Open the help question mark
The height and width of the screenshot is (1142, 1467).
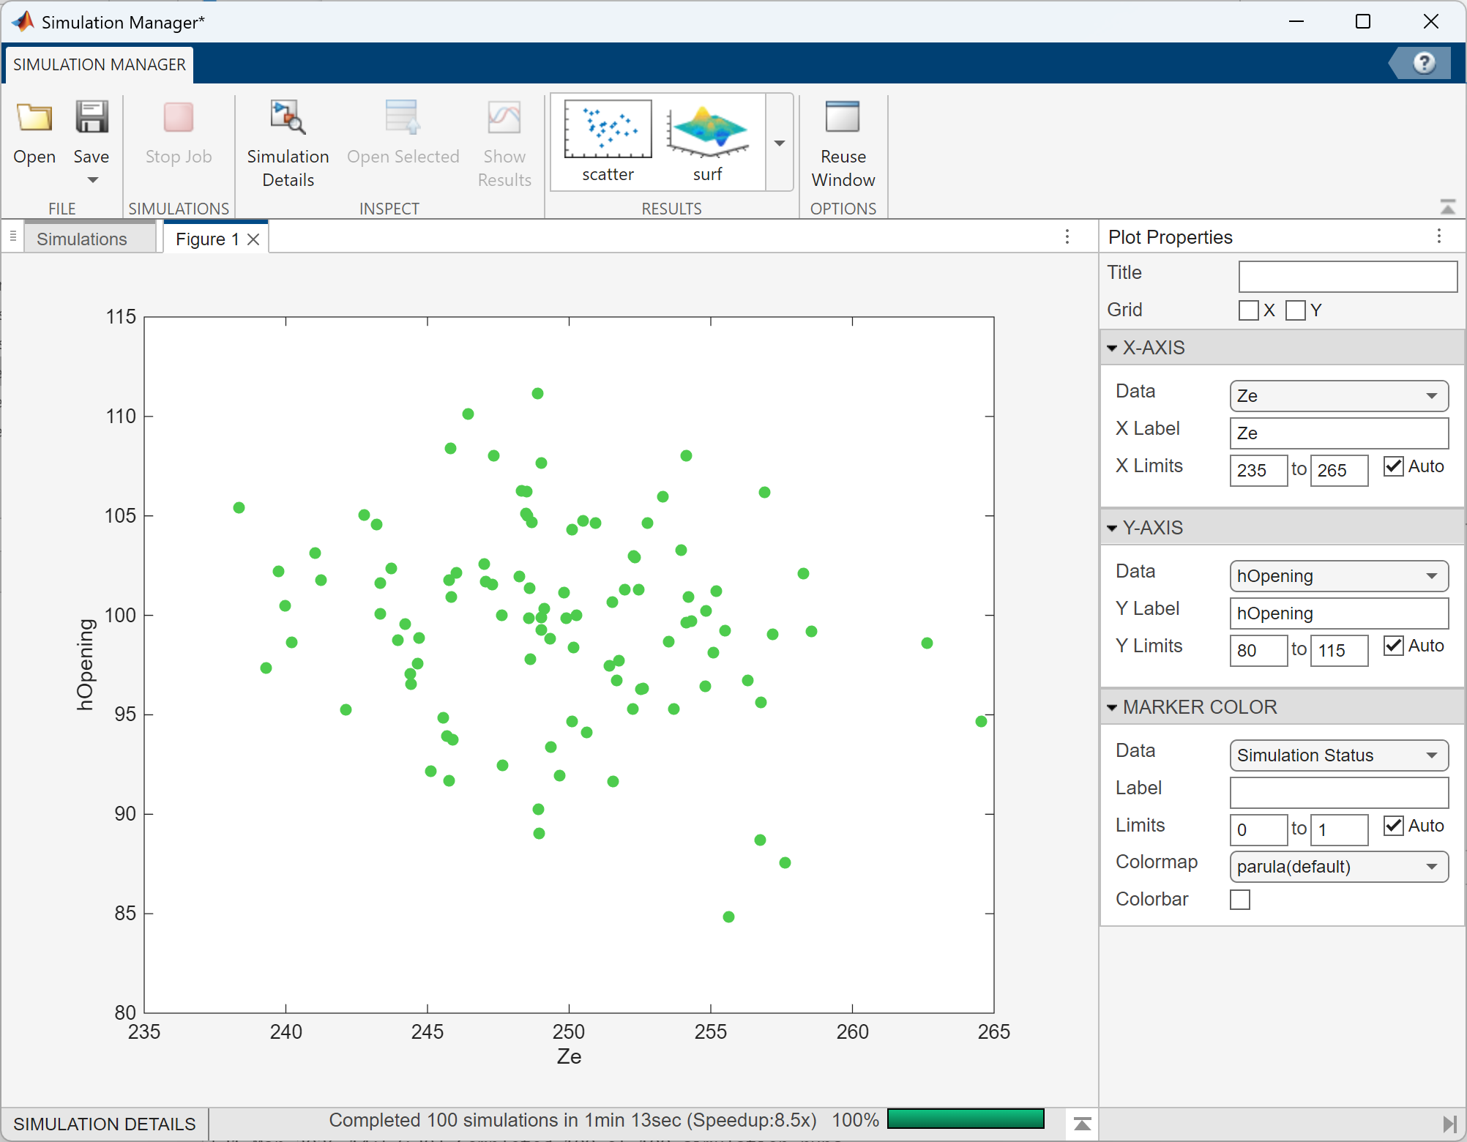(1424, 63)
